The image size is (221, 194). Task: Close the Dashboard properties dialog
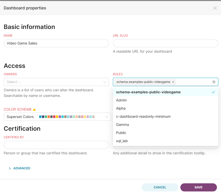[215, 8]
